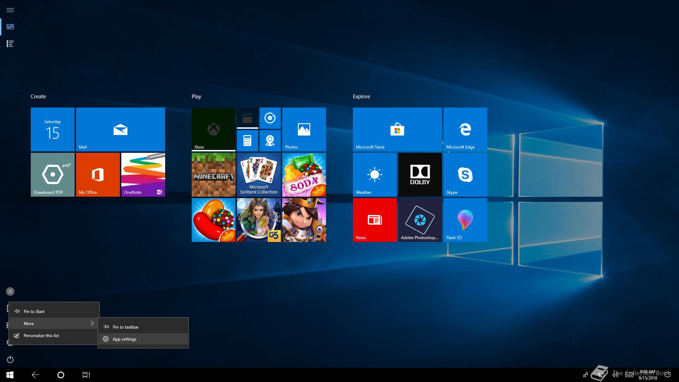
Task: Click the clock showing 9:58 AM
Action: click(x=648, y=375)
